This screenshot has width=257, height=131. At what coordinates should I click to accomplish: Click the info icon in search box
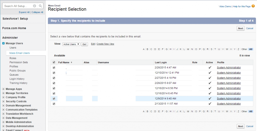(x=34, y=6)
